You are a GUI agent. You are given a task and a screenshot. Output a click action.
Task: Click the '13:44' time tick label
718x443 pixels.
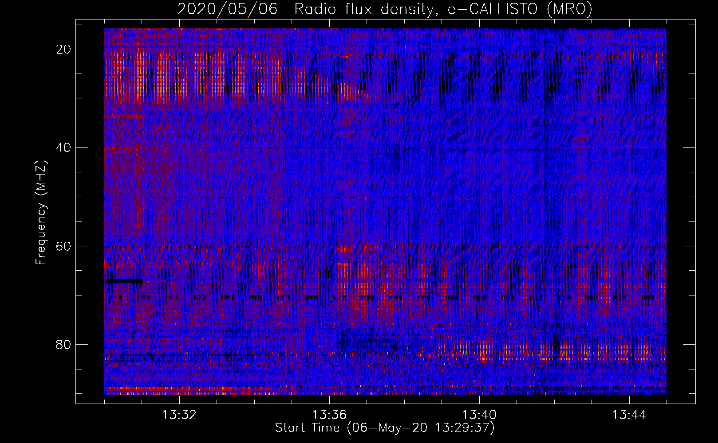click(x=629, y=415)
